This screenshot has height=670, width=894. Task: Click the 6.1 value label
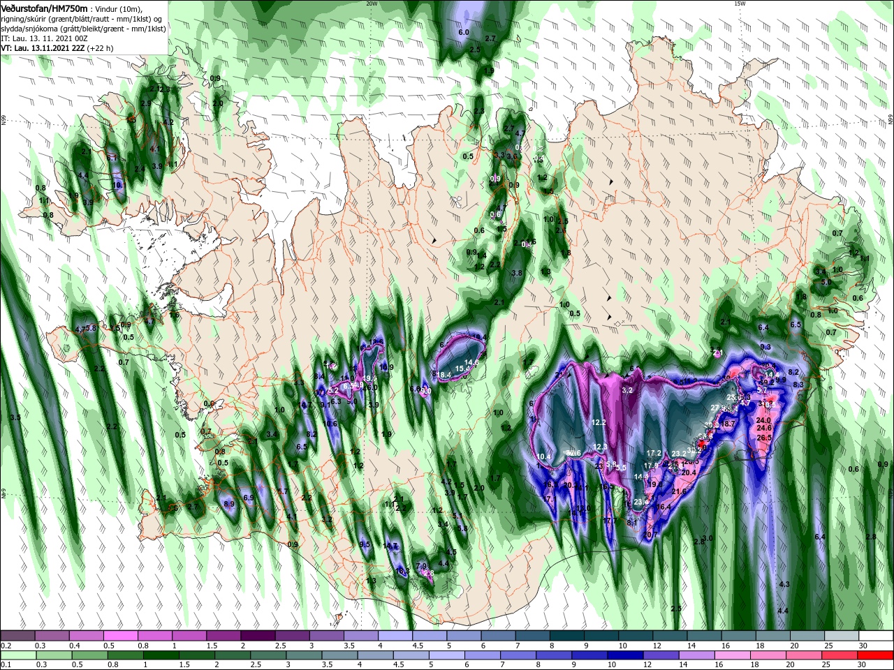pos(112,158)
